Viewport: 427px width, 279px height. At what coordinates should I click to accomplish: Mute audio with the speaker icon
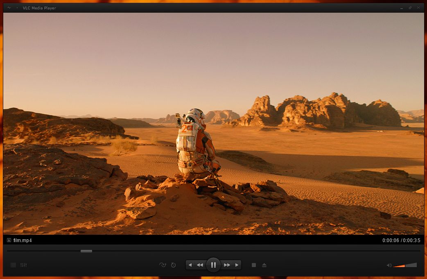coord(389,265)
